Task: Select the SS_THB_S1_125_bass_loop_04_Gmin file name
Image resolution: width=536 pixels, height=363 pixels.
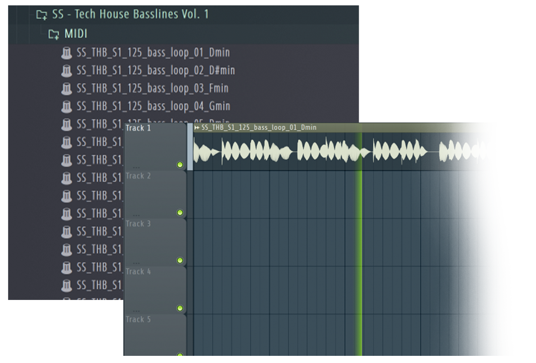Action: [x=153, y=106]
